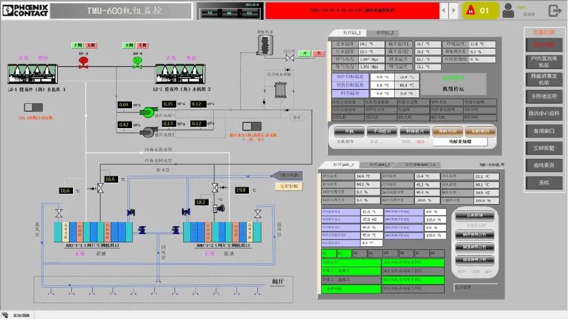Select the water valve beside 19.8 ℃ reading
This screenshot has height=320, width=568.
[x=215, y=187]
